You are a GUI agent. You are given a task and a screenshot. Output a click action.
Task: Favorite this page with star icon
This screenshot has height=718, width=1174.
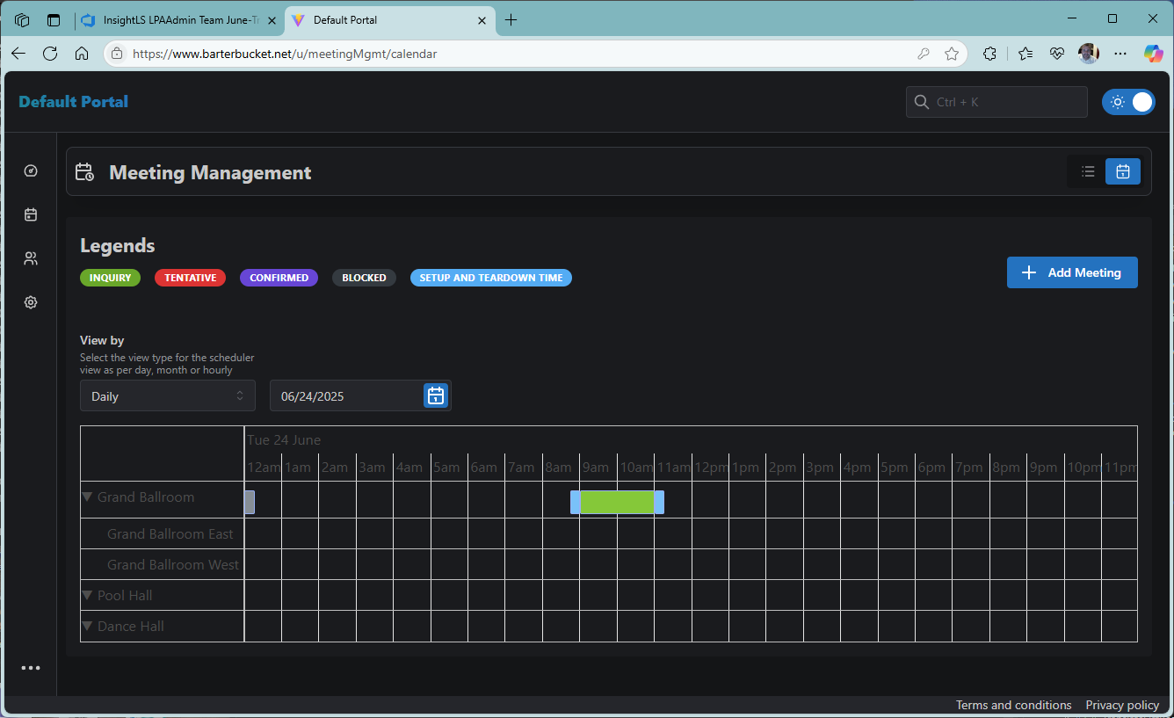(952, 54)
